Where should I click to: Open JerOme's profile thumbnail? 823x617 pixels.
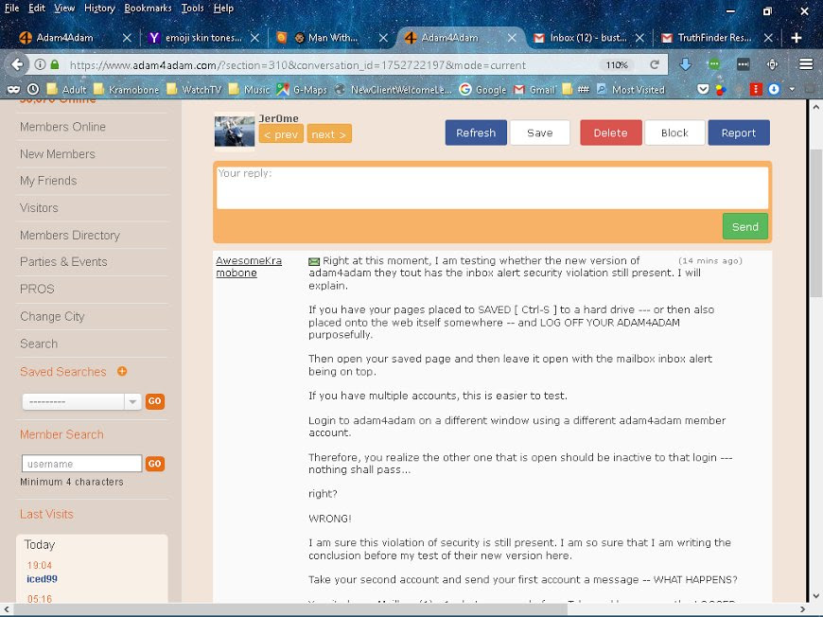click(235, 132)
